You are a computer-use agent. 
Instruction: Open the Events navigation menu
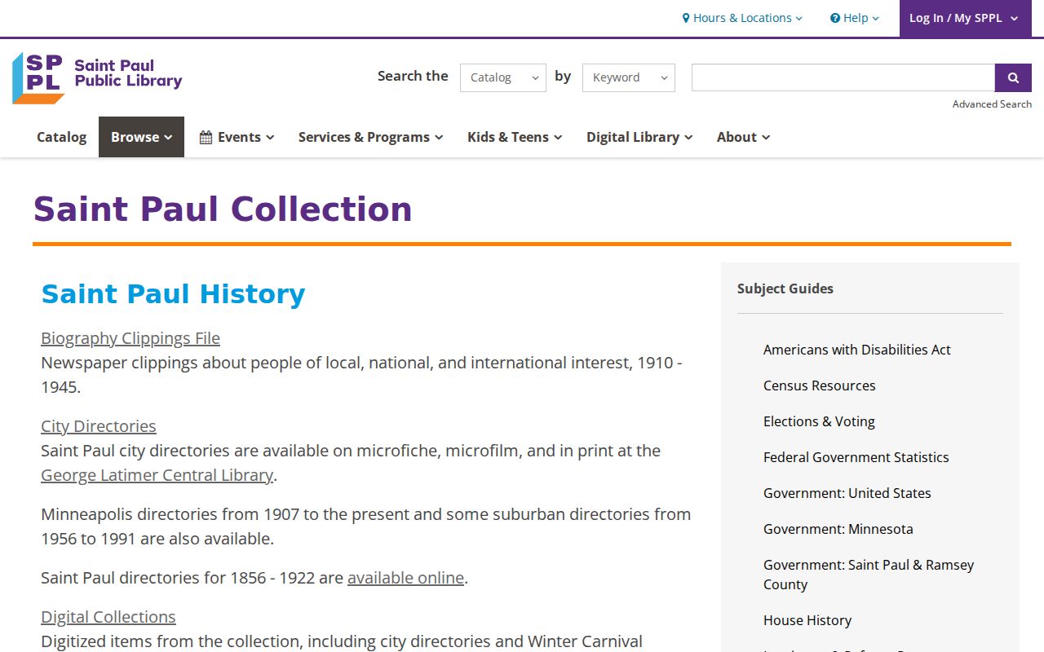[237, 137]
